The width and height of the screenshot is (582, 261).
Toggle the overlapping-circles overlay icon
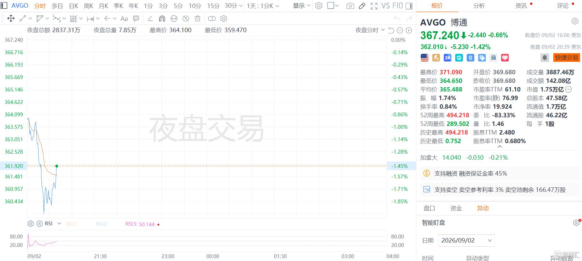[x=212, y=18]
